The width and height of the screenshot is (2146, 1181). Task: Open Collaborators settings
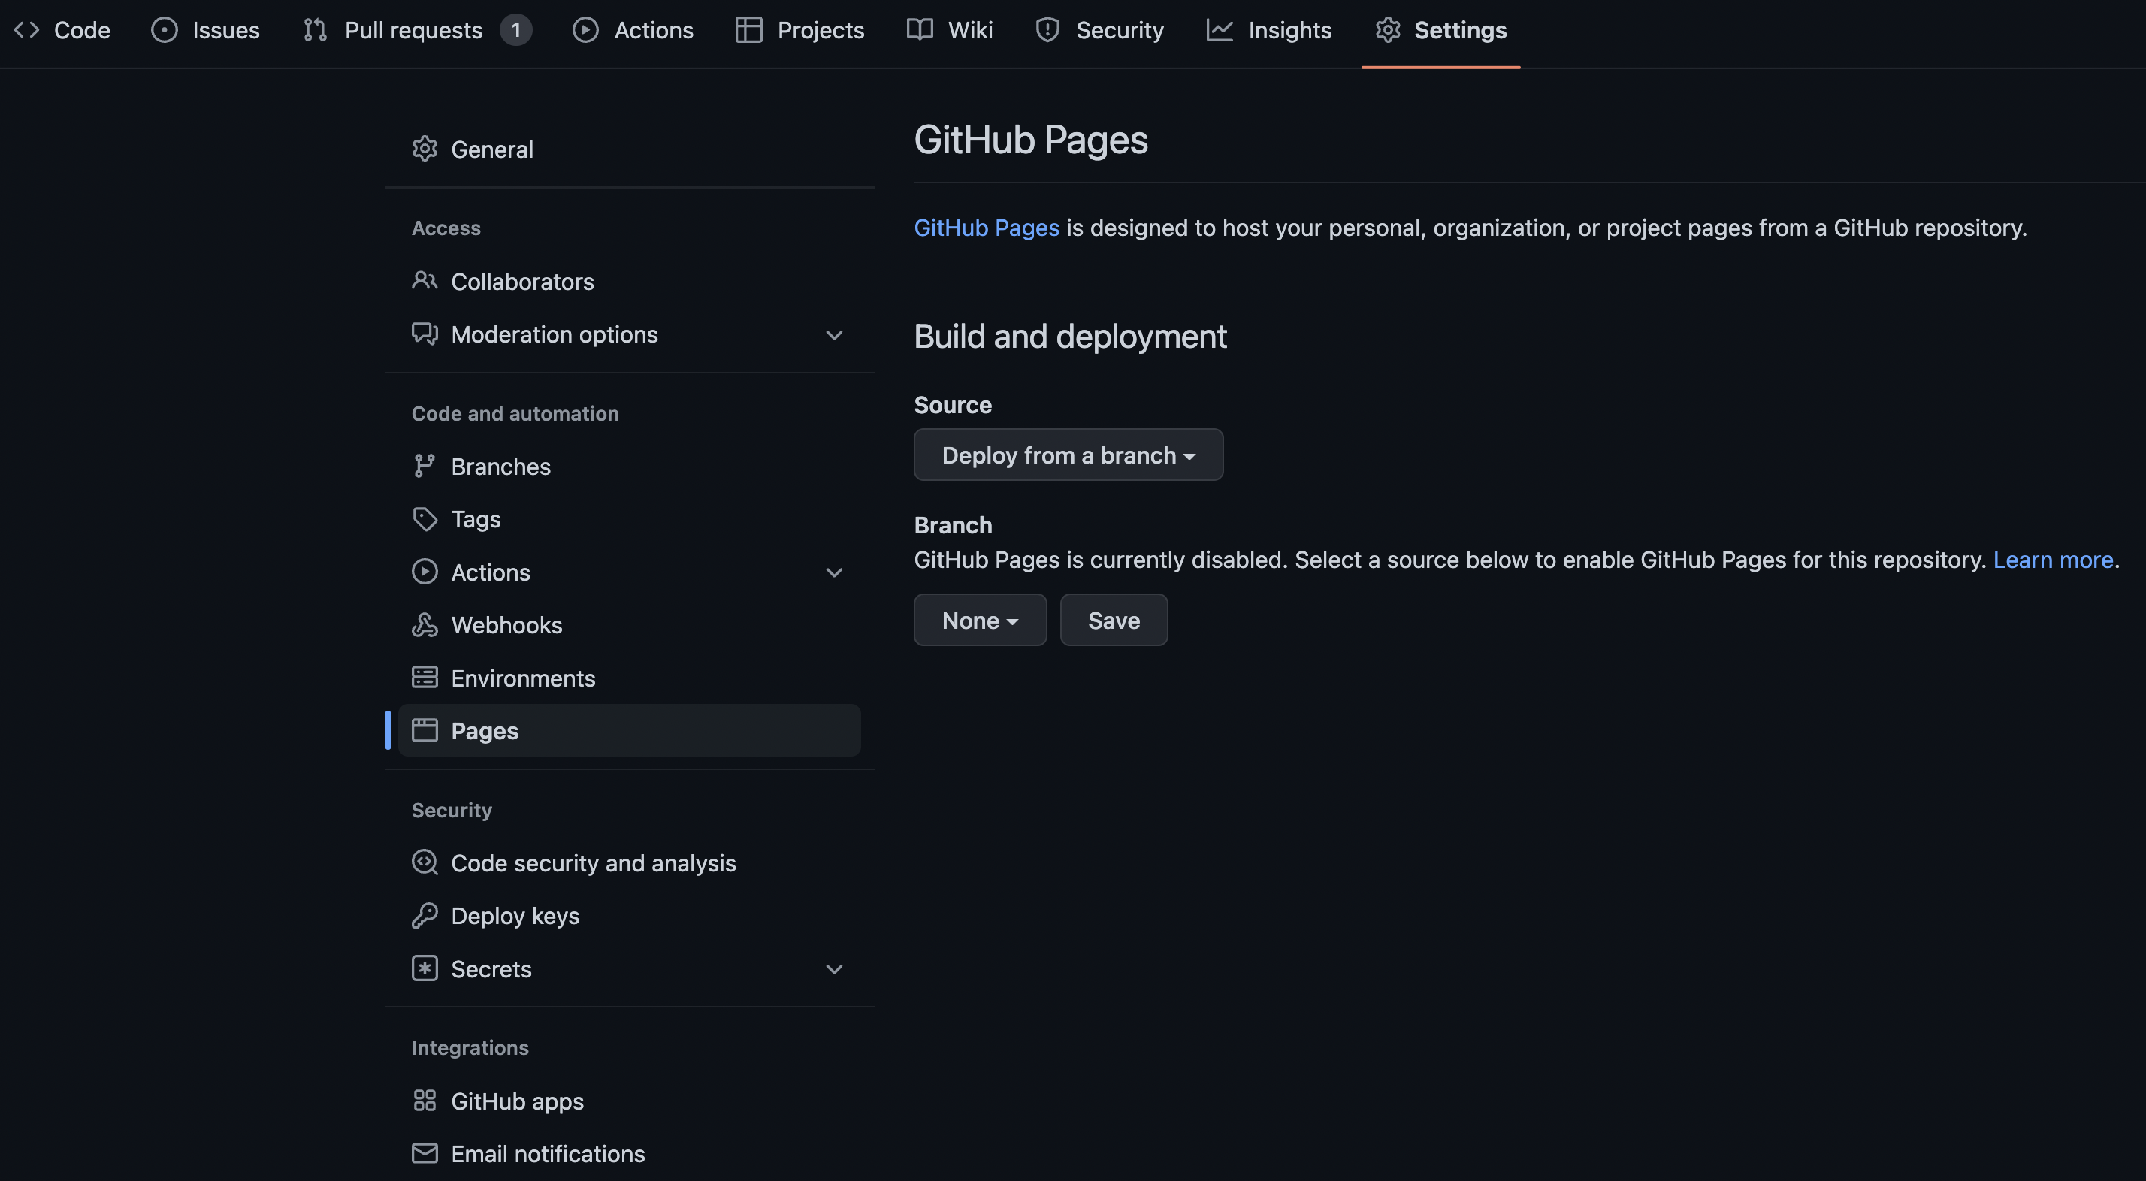pyautogui.click(x=629, y=282)
